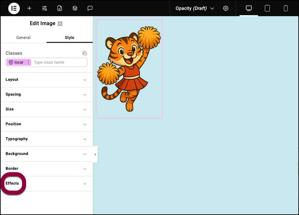Screen dimensions: 299x215
Task: Expand the Layout section
Action: point(47,80)
